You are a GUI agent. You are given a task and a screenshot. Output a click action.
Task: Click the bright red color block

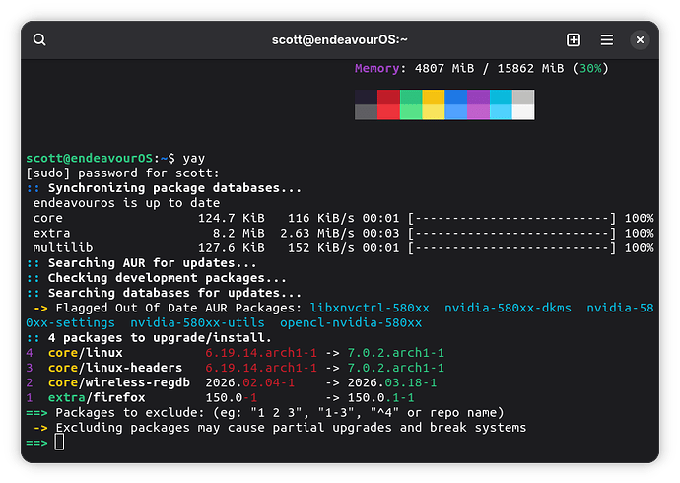click(388, 111)
